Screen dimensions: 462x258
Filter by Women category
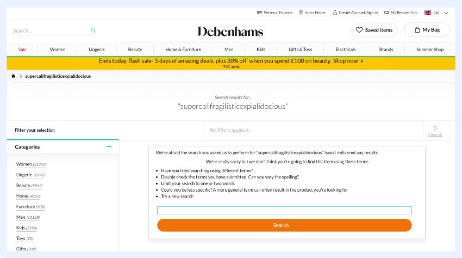click(24, 164)
